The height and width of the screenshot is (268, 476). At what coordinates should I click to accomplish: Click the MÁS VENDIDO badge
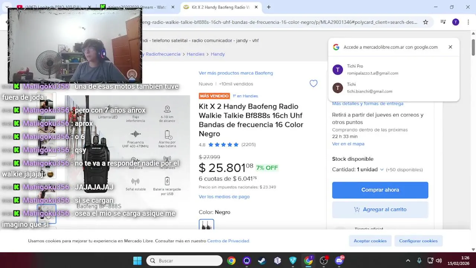pos(214,96)
